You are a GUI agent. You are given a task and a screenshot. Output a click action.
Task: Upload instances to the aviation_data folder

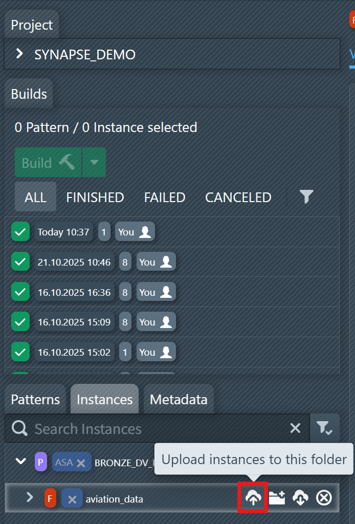(x=253, y=497)
